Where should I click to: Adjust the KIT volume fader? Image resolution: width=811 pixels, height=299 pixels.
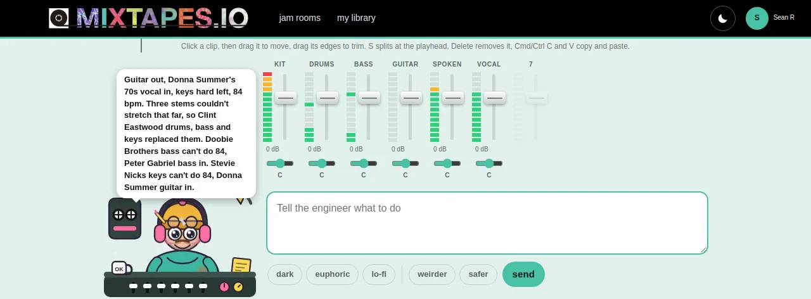(x=285, y=98)
